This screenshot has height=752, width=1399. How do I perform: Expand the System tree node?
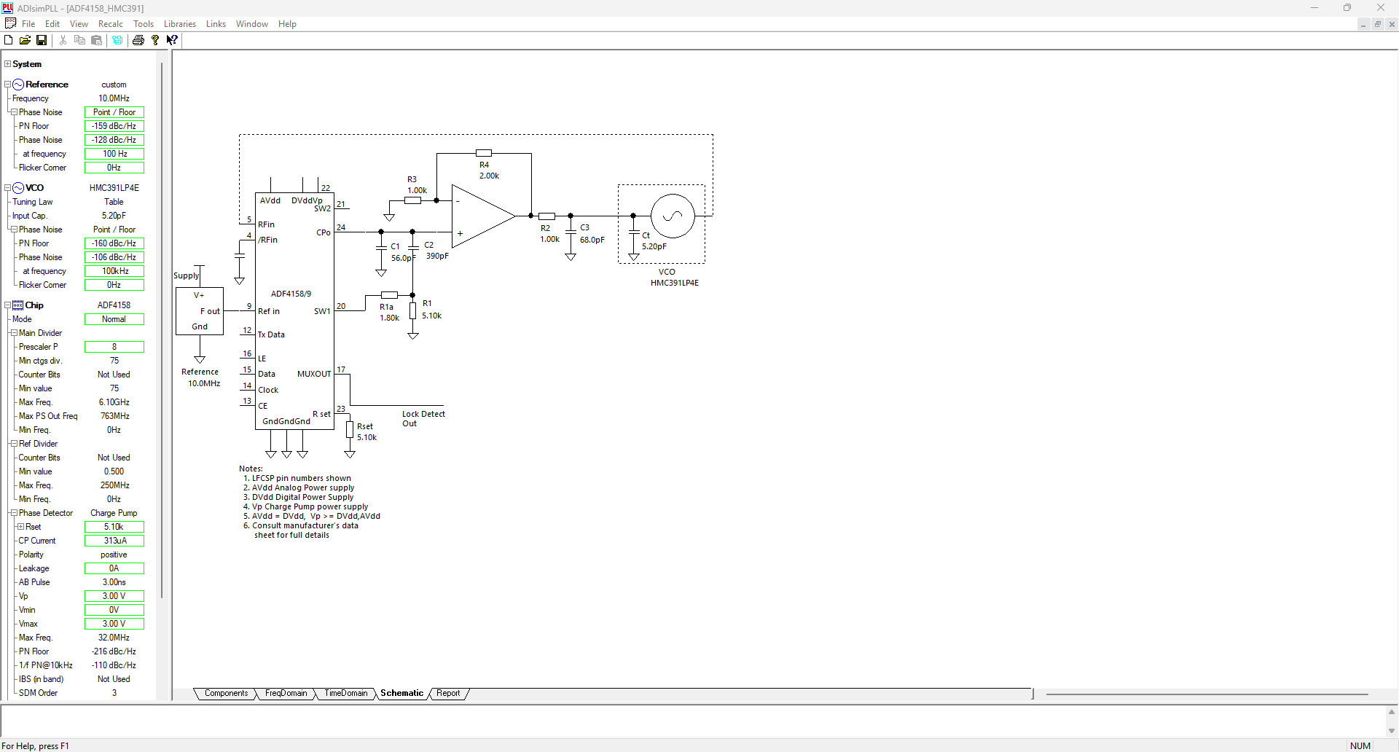[x=7, y=64]
